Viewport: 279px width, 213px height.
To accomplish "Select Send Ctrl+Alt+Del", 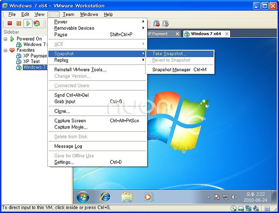I will (97, 95).
